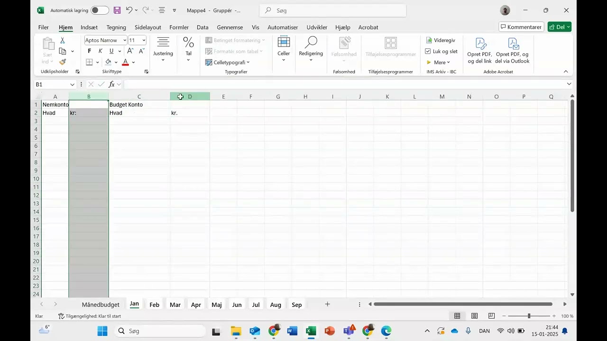Expand the Name Box dropdown
The height and width of the screenshot is (341, 607).
(x=72, y=84)
